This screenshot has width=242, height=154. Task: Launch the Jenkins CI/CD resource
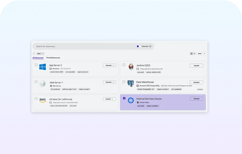pos(196,66)
